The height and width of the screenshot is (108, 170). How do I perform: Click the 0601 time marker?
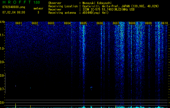click(19, 23)
